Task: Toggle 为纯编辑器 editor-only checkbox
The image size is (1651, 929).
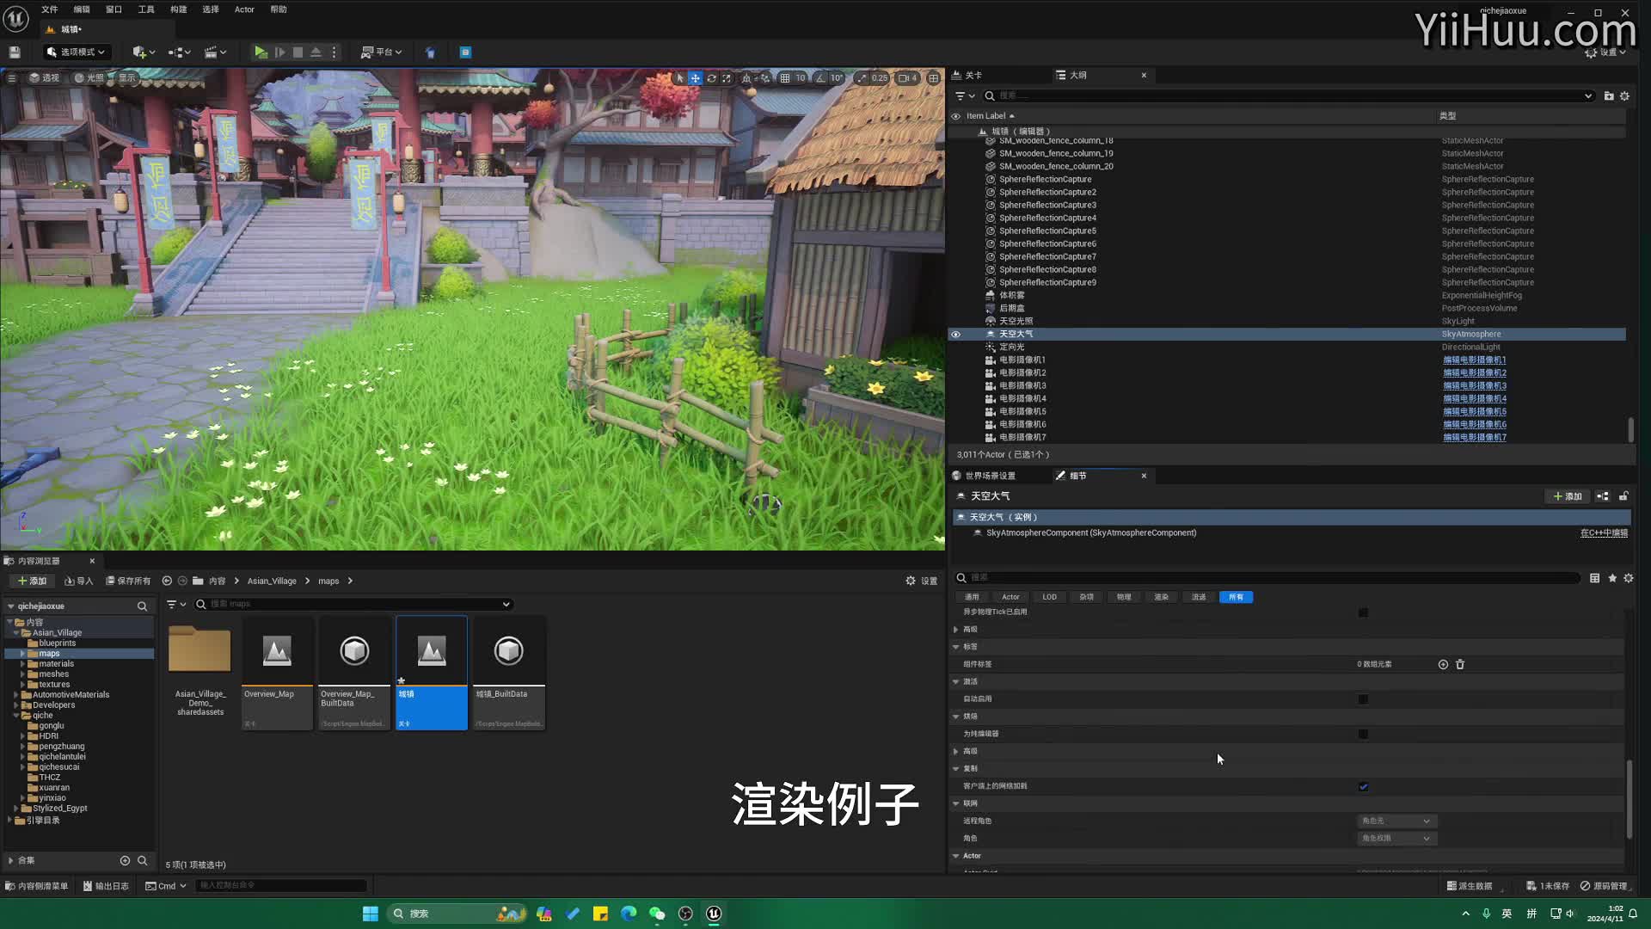Action: coord(1363,735)
